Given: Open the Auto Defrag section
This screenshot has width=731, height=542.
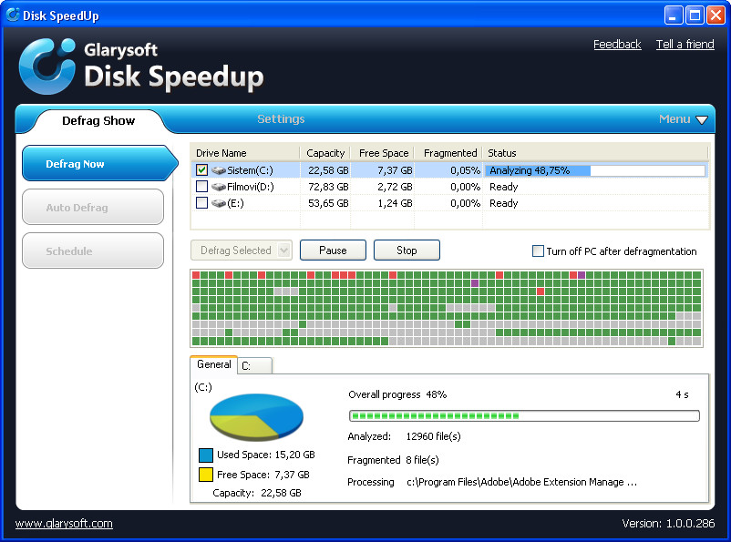Looking at the screenshot, I should click(93, 208).
